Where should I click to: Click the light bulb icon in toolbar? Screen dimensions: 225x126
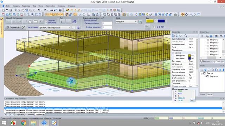coord(136,14)
